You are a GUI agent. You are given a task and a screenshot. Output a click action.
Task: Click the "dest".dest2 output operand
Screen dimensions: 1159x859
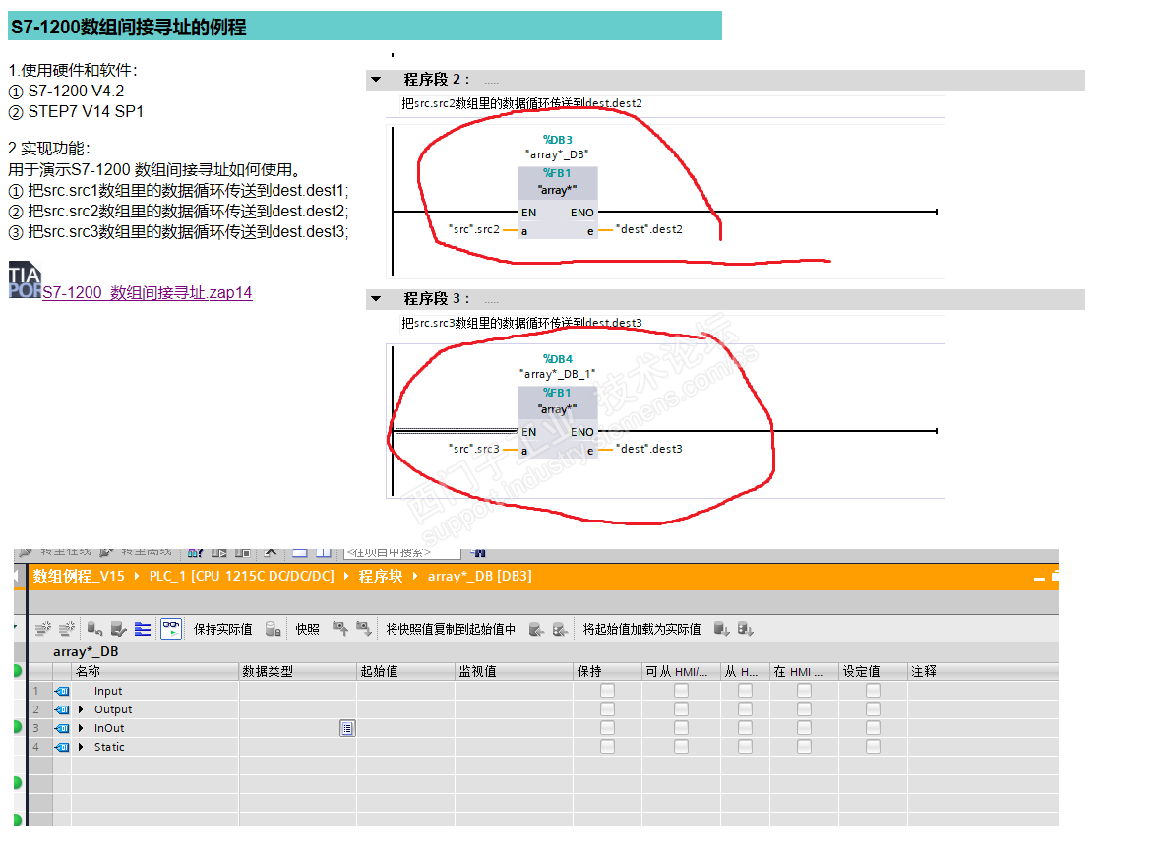tap(649, 229)
